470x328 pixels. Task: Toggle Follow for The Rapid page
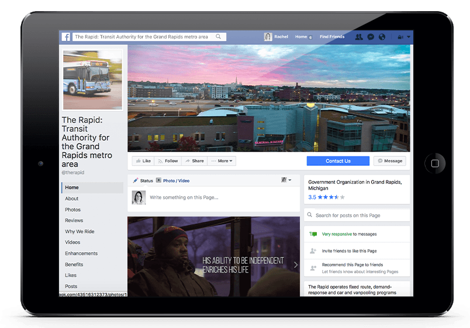[167, 161]
